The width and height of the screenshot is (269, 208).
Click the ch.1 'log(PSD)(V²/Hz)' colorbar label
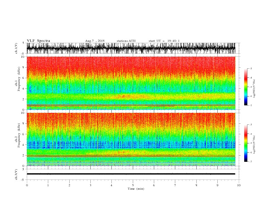click(x=254, y=89)
